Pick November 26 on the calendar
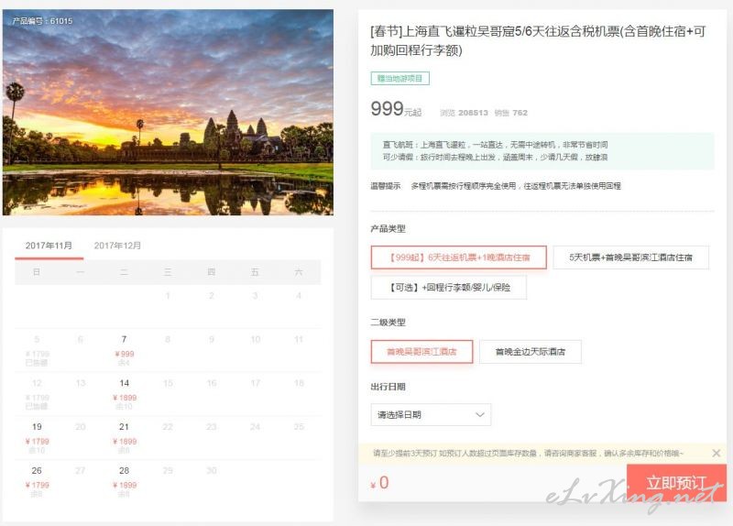The image size is (733, 526). (37, 481)
